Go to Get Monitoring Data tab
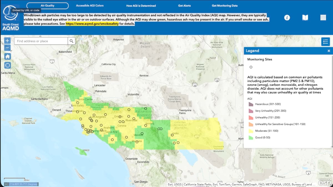Screen dimensions: 333x187 coord(225,6)
